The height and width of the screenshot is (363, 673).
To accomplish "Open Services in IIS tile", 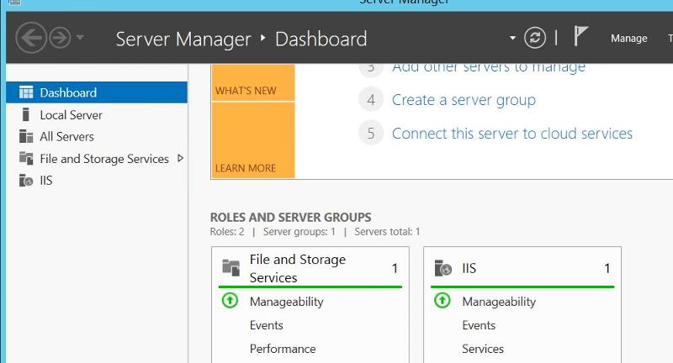I will (x=482, y=349).
